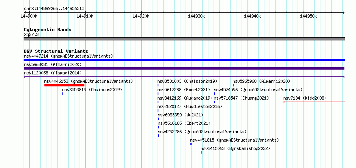Viewport: 356px width, 168px height.
Task: Click the nsv5415063 (ByrskaBishop2022) label
Action: tap(235, 148)
